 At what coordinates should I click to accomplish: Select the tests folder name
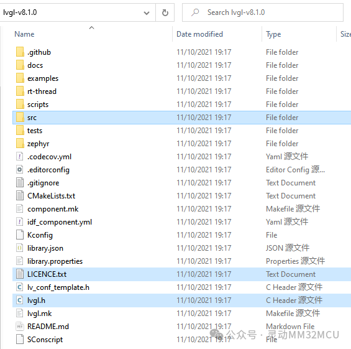(35, 131)
